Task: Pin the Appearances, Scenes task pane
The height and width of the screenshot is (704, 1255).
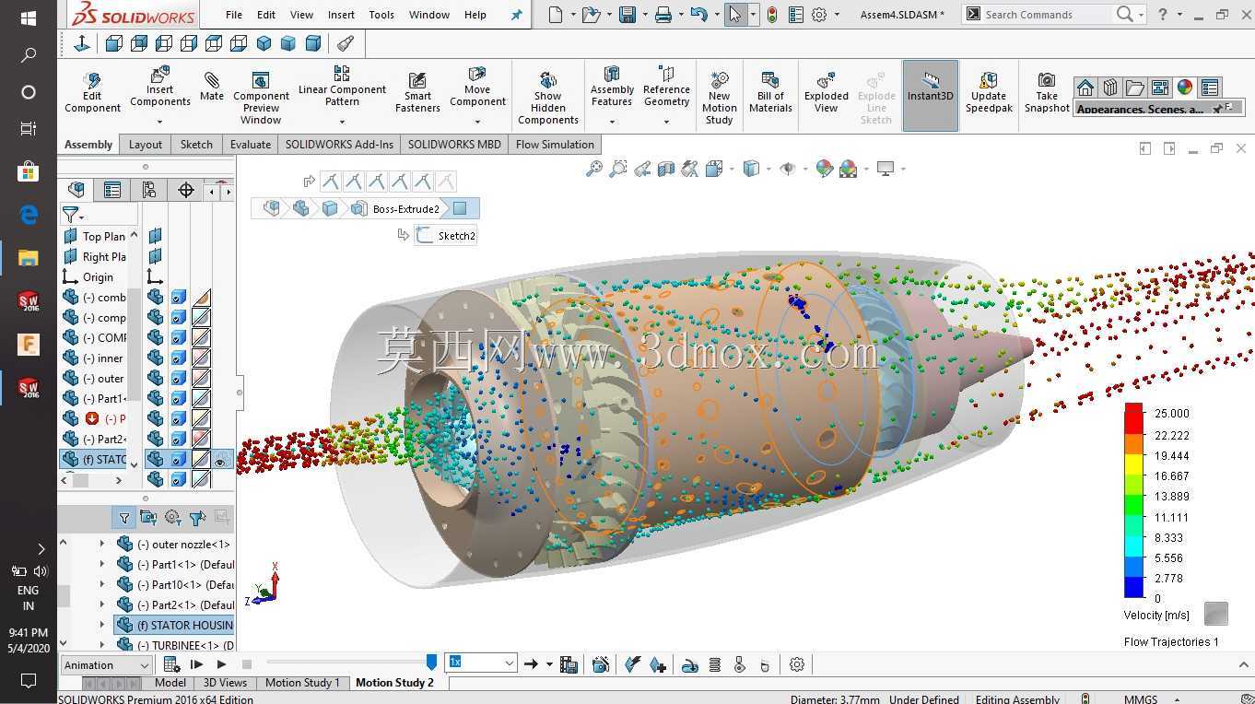Action: pos(1216,109)
